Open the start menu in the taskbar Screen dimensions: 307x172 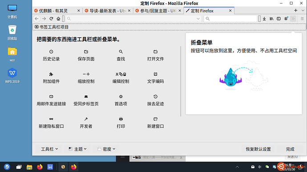pyautogui.click(x=7, y=167)
